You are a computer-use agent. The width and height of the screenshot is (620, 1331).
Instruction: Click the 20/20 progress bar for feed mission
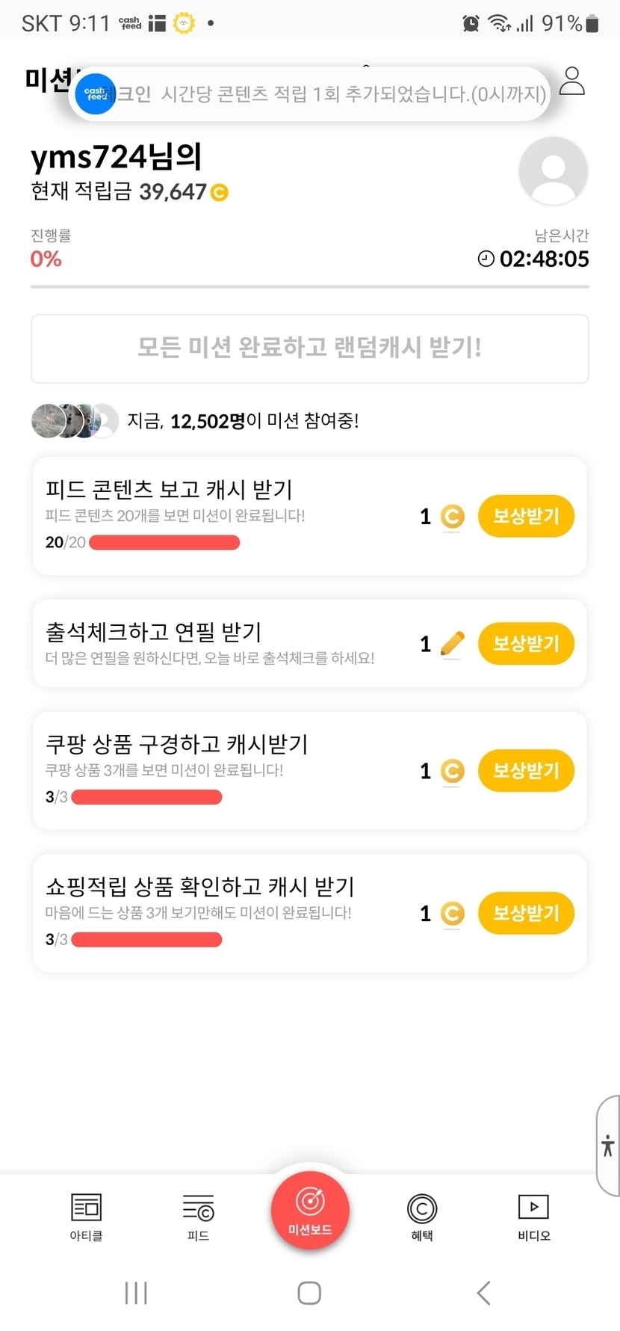pos(164,543)
